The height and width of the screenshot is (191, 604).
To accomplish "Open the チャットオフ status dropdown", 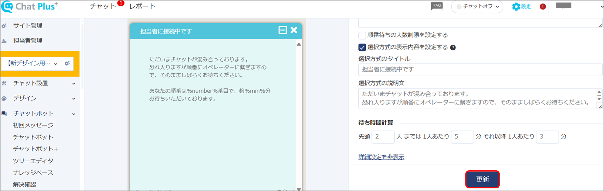I will coord(477,7).
